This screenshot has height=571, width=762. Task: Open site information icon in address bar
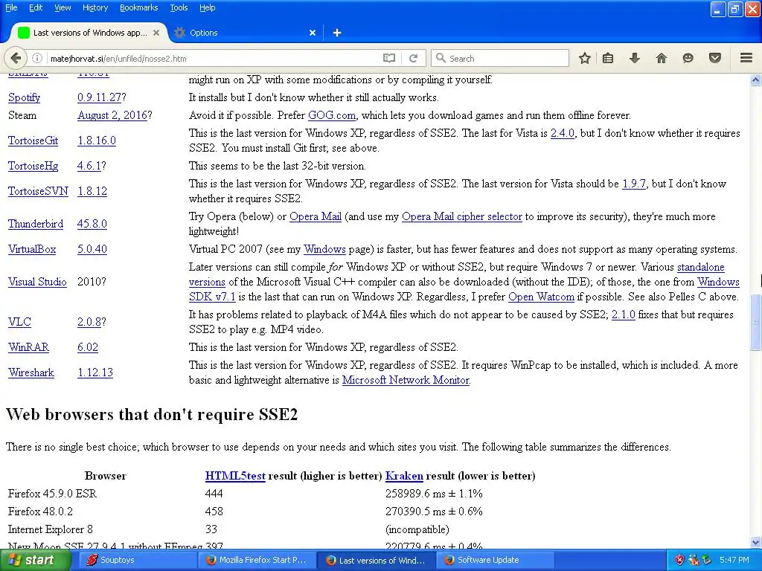37,58
